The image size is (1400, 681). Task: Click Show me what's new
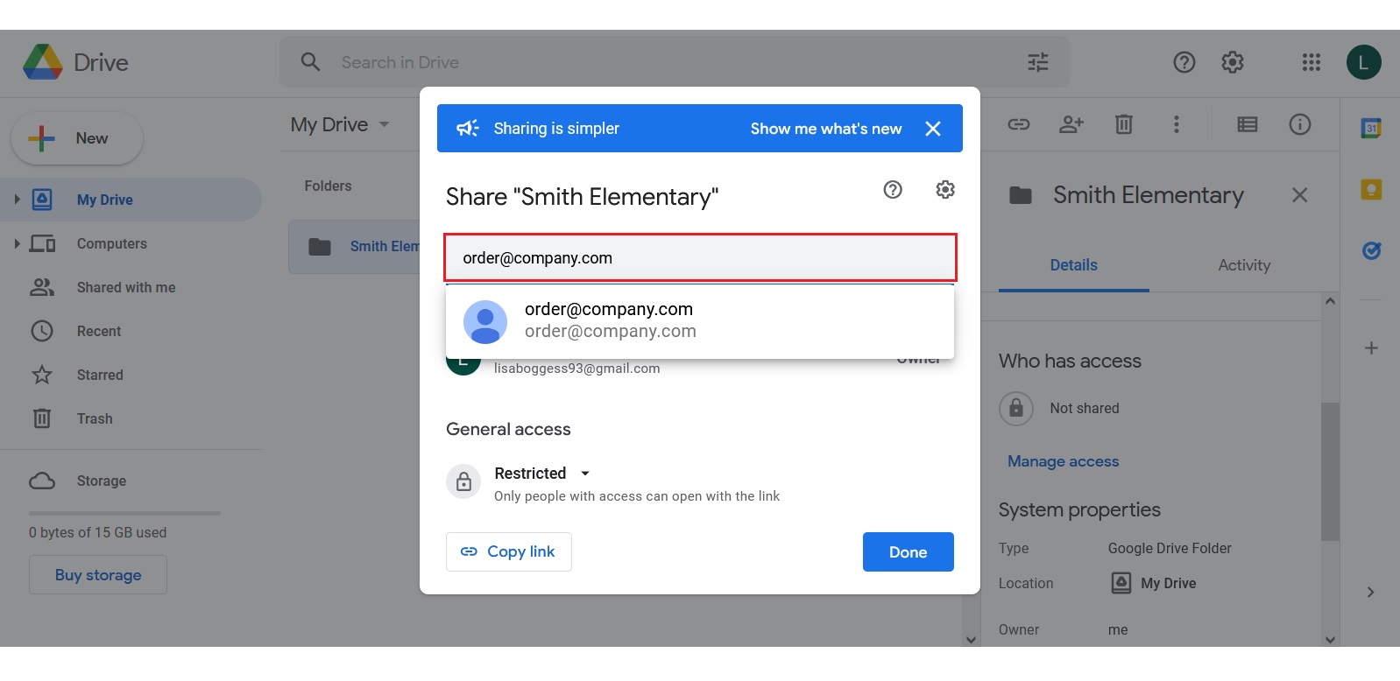pos(826,129)
